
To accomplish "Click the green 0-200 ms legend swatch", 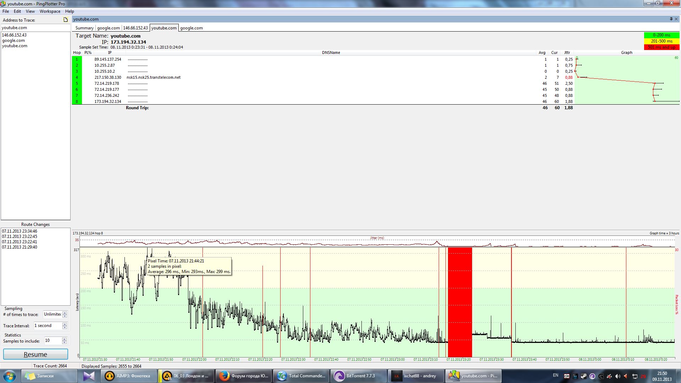I will tap(661, 35).
